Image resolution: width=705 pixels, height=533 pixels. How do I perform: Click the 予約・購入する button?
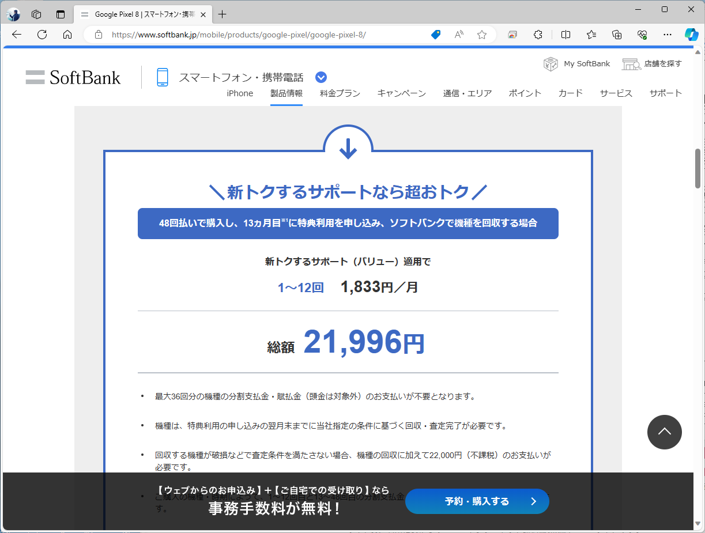click(477, 501)
